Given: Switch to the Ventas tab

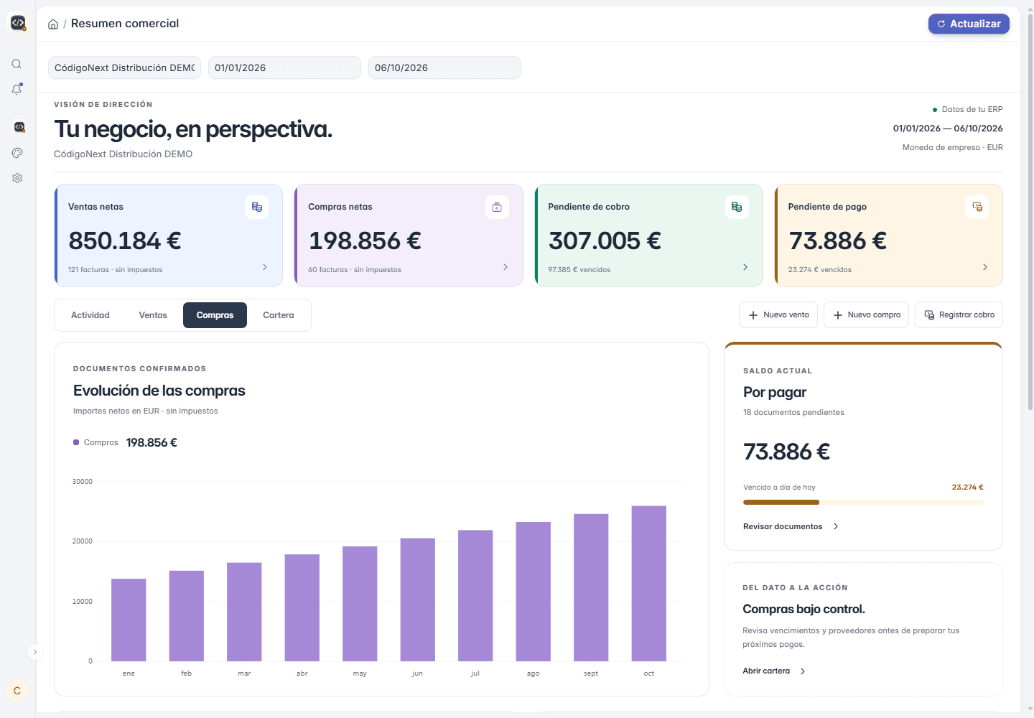Looking at the screenshot, I should click(153, 315).
